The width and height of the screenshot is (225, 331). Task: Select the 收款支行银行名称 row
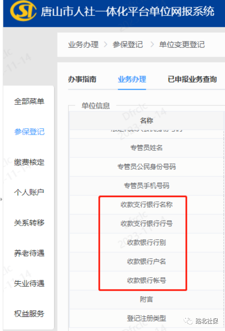(x=147, y=204)
